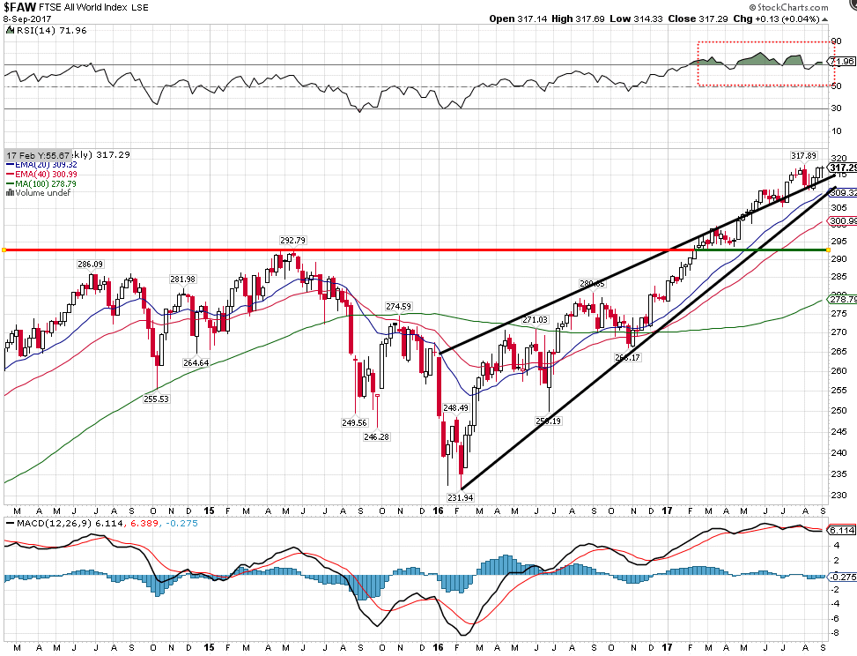Click the RSI indicator icon beside RSI(14)
This screenshot has height=656, width=857.
(x=10, y=30)
